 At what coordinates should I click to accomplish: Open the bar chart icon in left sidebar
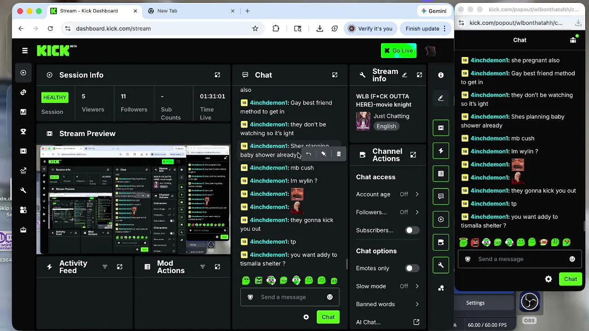23,112
